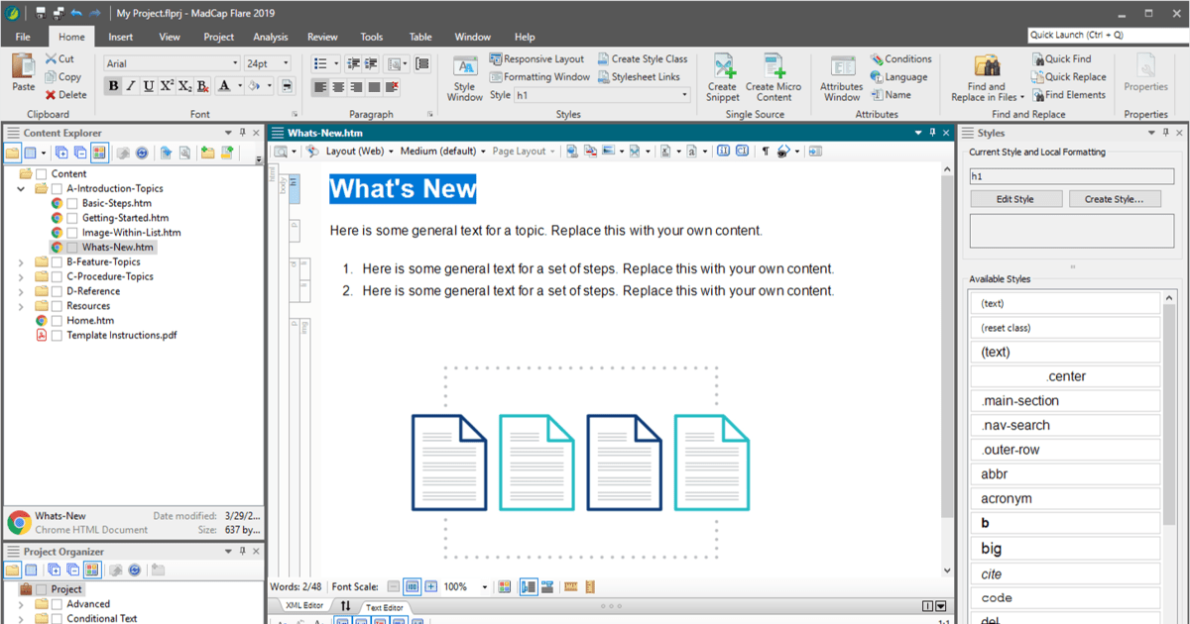
Task: Open the Style Window
Action: point(464,78)
